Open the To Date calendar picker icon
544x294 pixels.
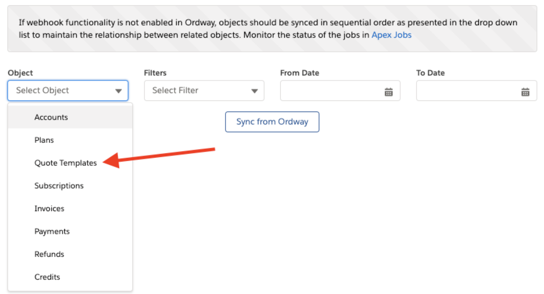[525, 92]
